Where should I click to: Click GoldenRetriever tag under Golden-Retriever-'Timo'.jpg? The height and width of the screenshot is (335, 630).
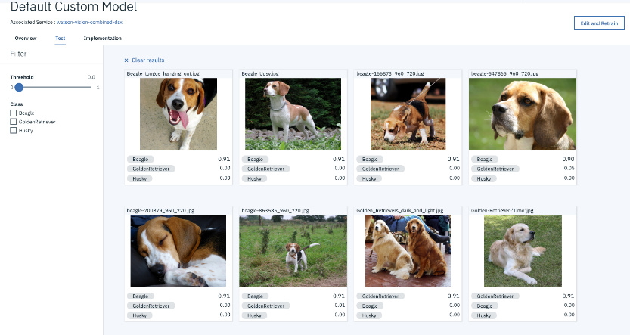495,296
